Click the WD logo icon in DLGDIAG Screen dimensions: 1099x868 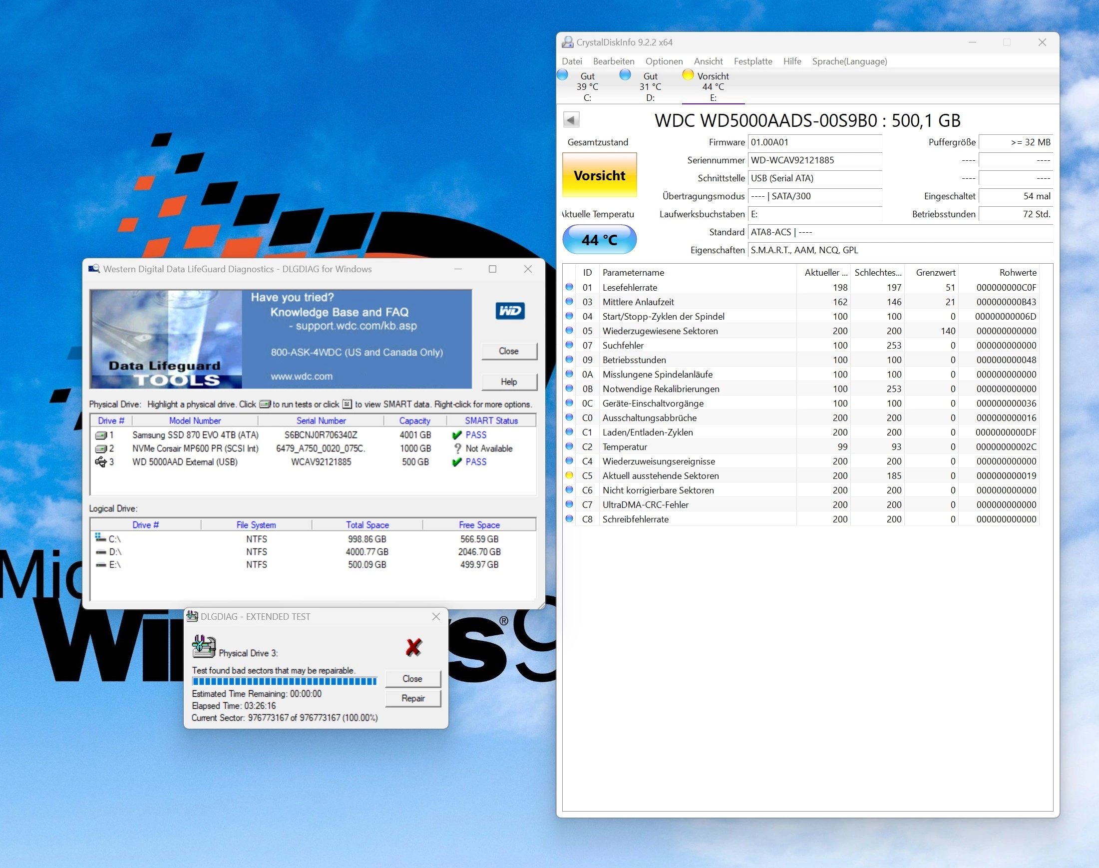(510, 311)
